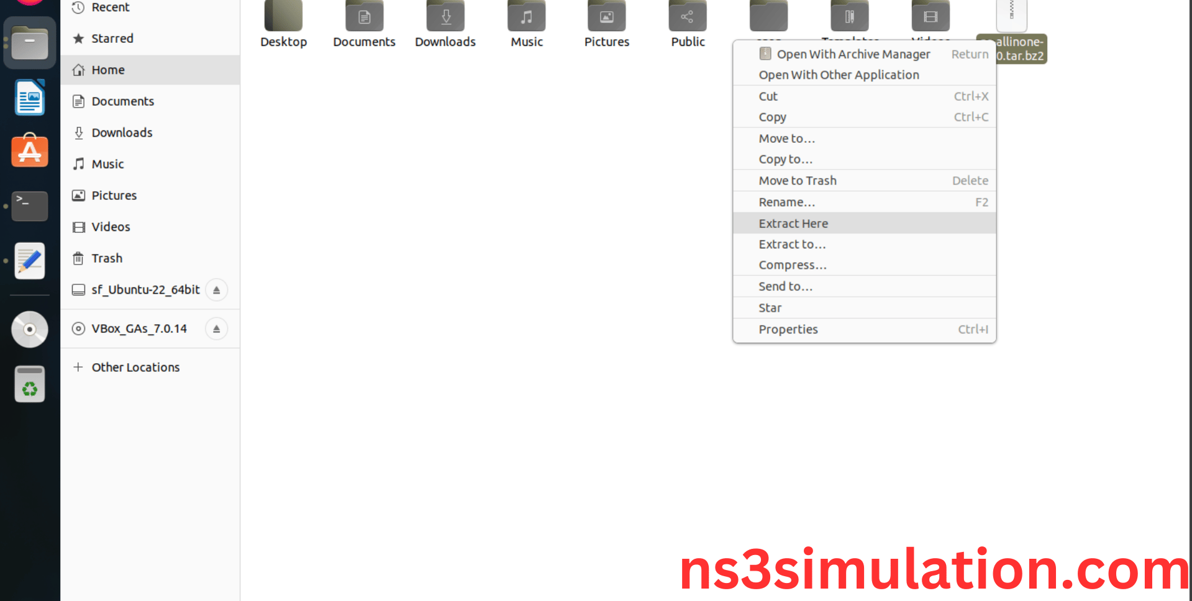Screen dimensions: 1192x601
Task: Open the disc utility icon in the dock
Action: 29,330
